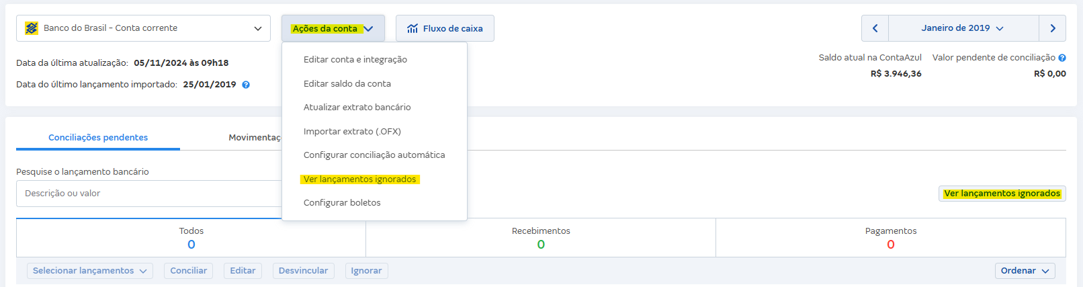Click the 05/11/2024 às 09h18 update date
This screenshot has height=287, width=1083.
pyautogui.click(x=181, y=63)
